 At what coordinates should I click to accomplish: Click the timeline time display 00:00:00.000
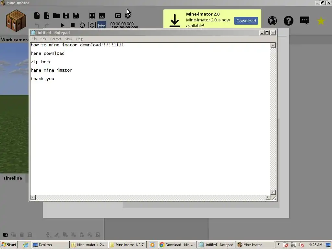click(122, 24)
